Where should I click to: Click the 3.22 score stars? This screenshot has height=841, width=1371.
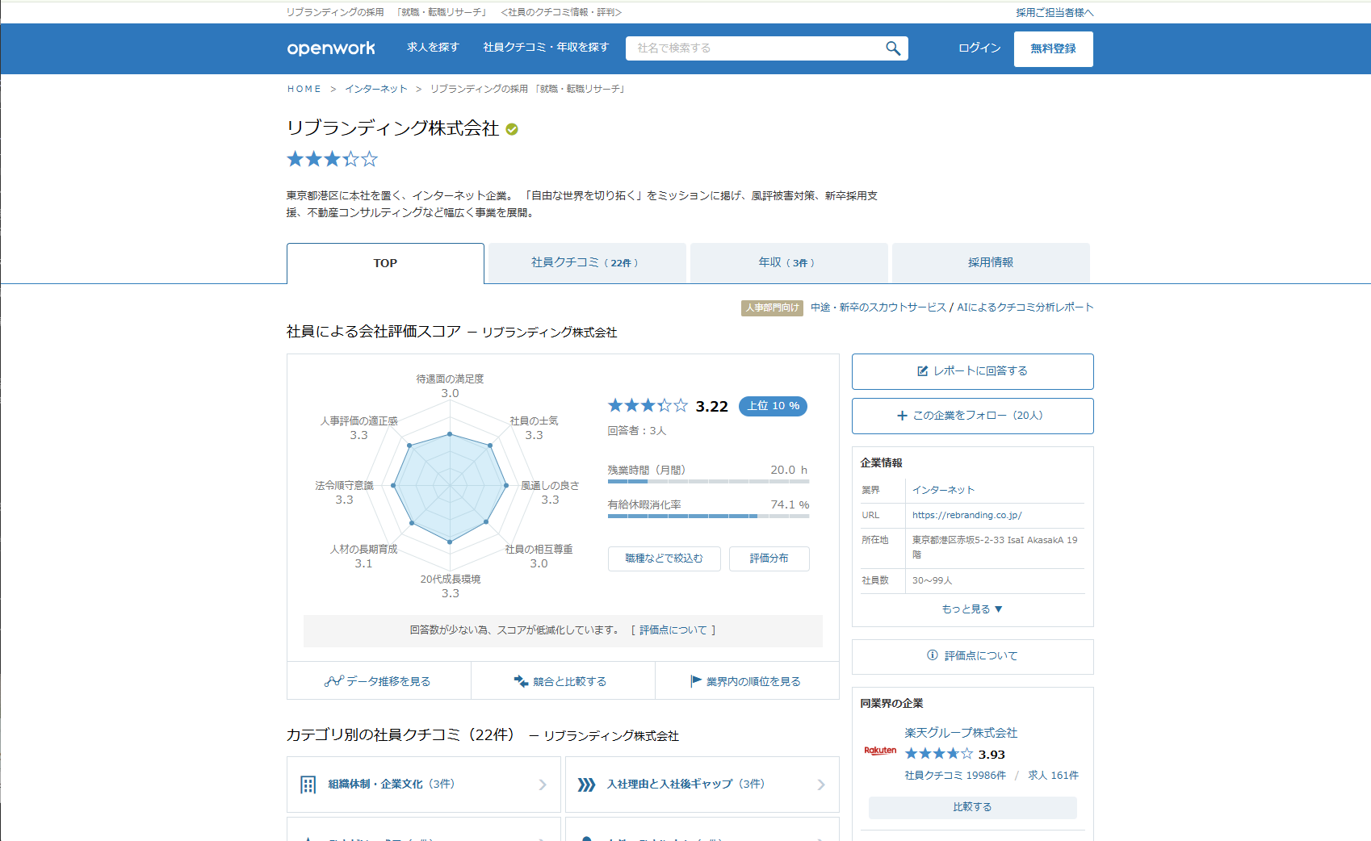[x=648, y=405]
